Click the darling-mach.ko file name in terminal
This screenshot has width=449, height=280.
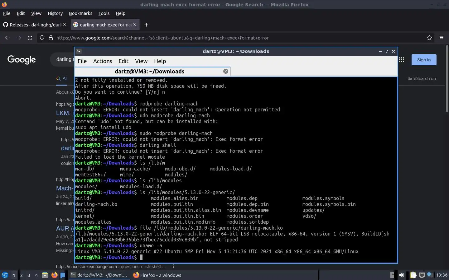(x=96, y=204)
